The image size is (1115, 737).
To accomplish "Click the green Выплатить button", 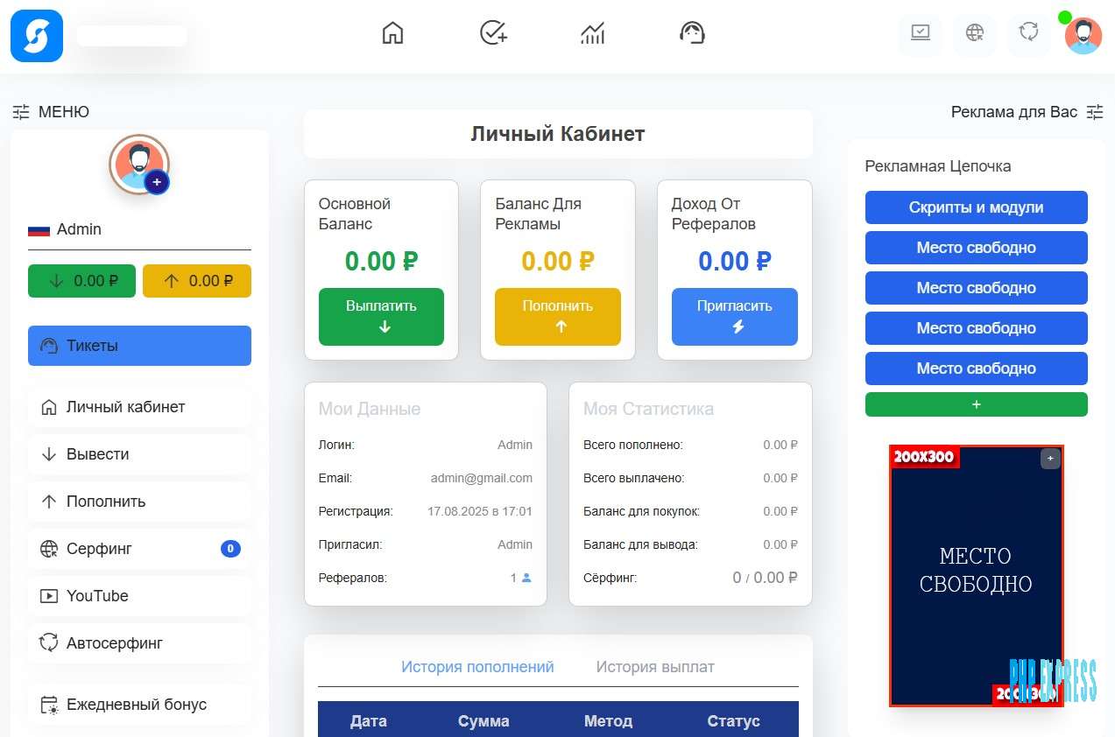I will pyautogui.click(x=381, y=317).
